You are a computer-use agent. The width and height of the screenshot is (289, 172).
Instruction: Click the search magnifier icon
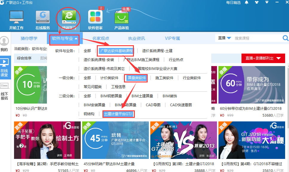click(285, 38)
